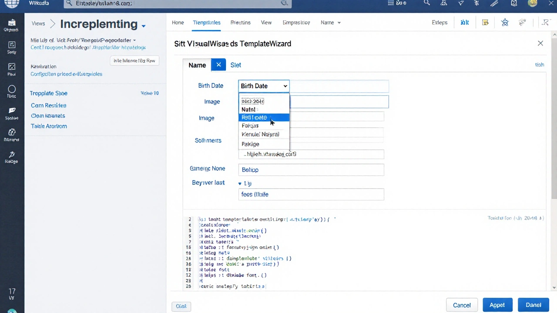Open the Tools icon in the left sidebar
The width and height of the screenshot is (557, 313).
click(11, 90)
